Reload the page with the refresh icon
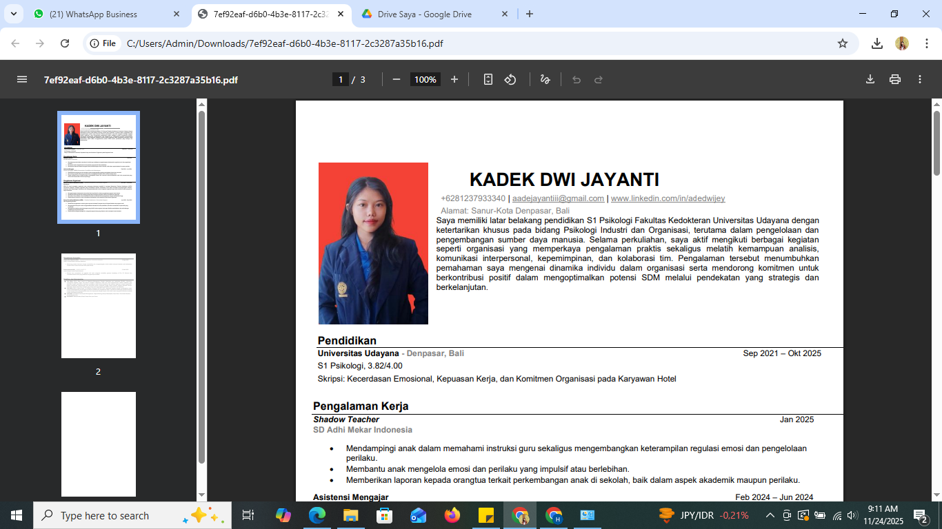This screenshot has width=942, height=529. point(65,43)
